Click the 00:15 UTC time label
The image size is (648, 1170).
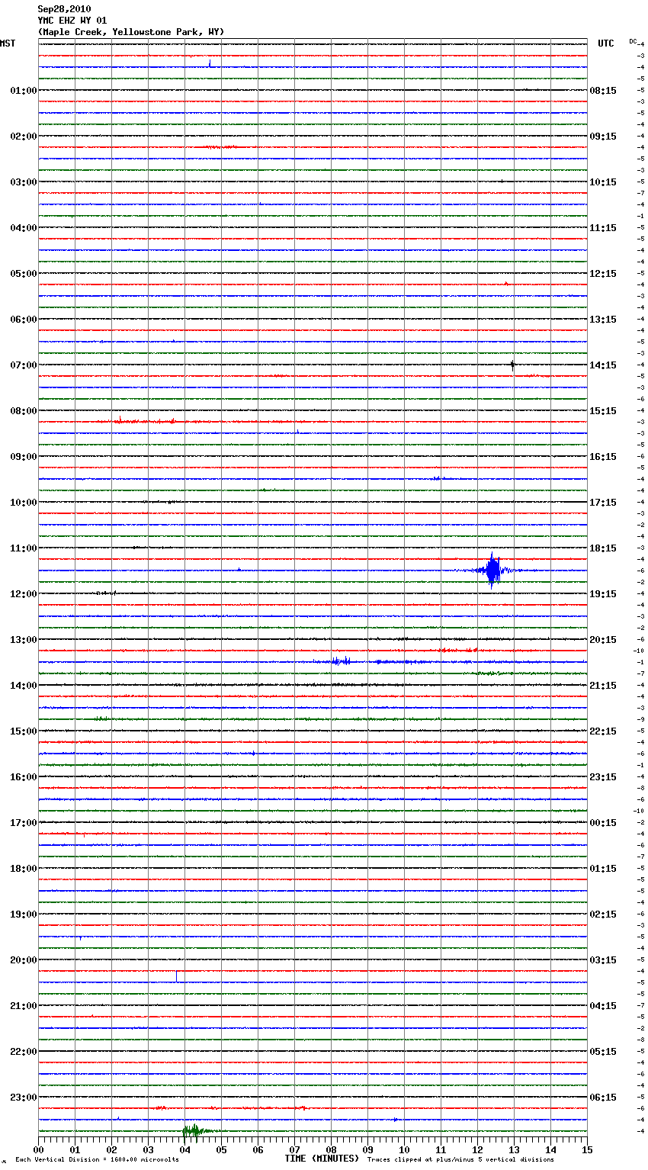(x=603, y=823)
